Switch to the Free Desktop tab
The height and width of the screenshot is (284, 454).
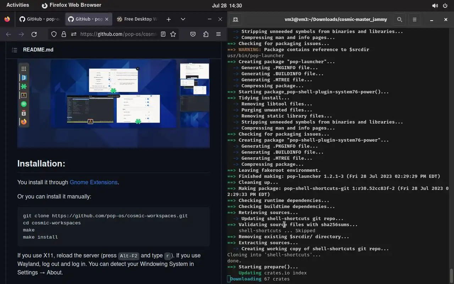point(137,19)
